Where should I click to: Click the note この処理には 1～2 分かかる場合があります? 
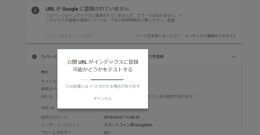(103, 86)
